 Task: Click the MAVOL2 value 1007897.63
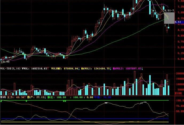(x=134, y=69)
